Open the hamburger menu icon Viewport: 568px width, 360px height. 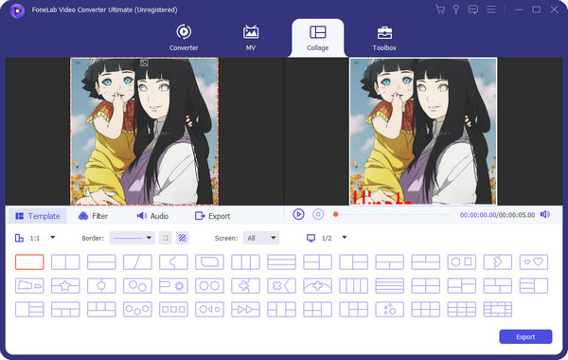490,9
